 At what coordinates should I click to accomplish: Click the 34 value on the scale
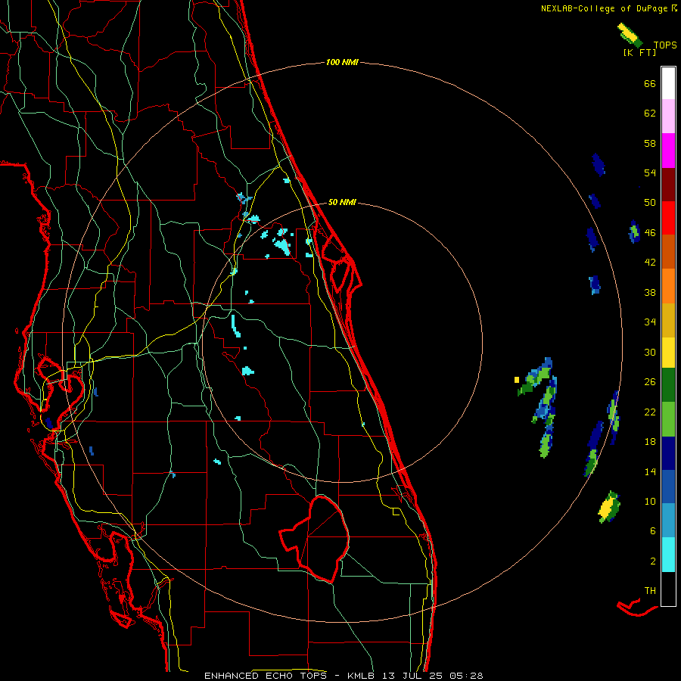point(650,322)
